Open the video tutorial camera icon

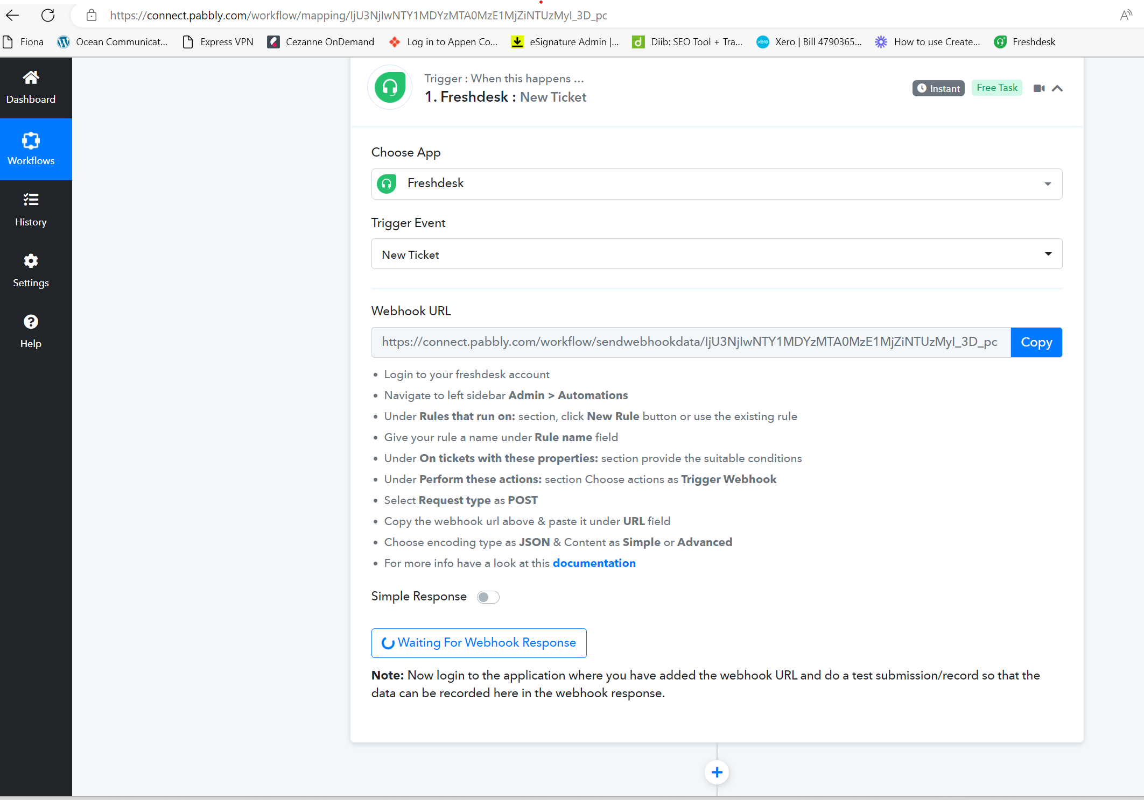click(x=1039, y=88)
